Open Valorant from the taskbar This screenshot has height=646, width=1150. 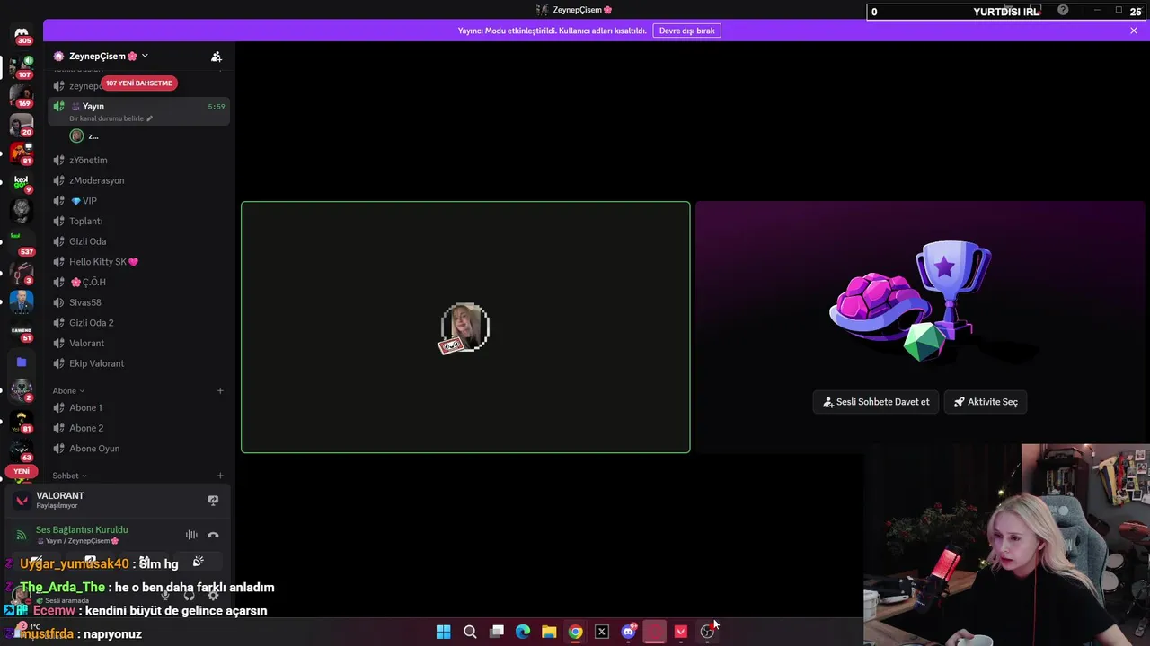click(x=681, y=632)
